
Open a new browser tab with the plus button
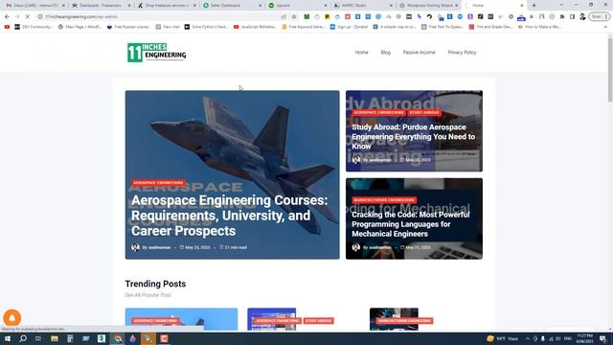[534, 6]
